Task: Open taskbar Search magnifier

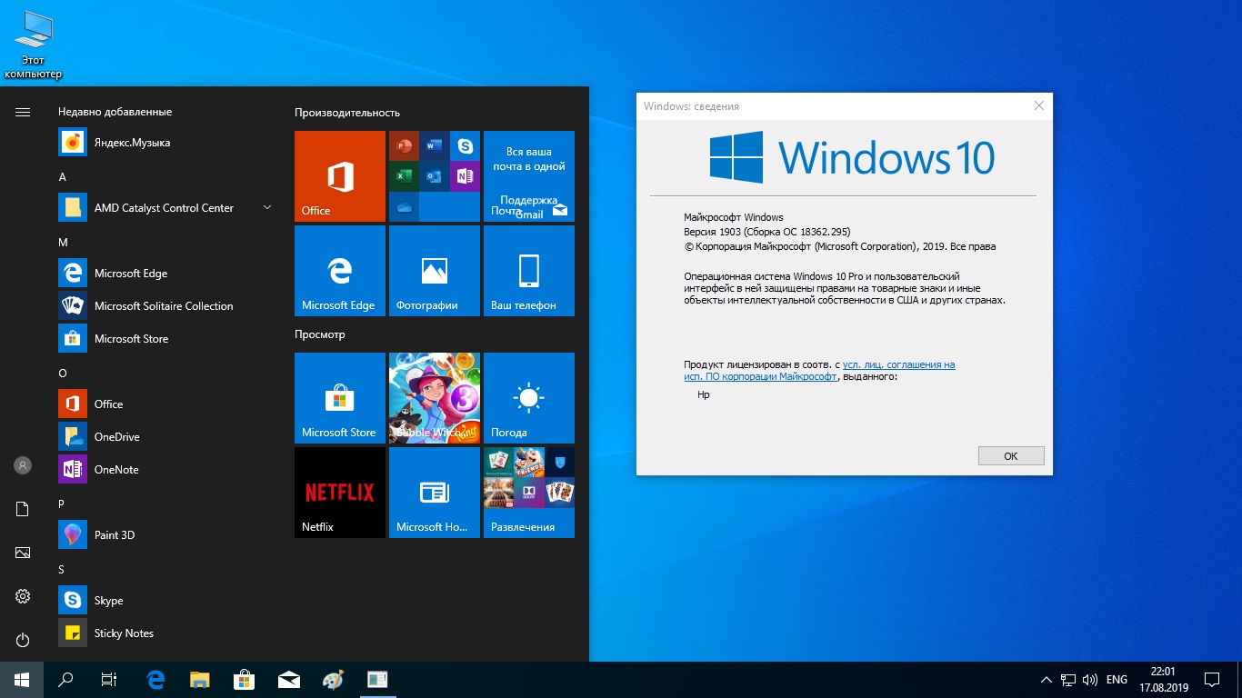Action: pyautogui.click(x=65, y=680)
